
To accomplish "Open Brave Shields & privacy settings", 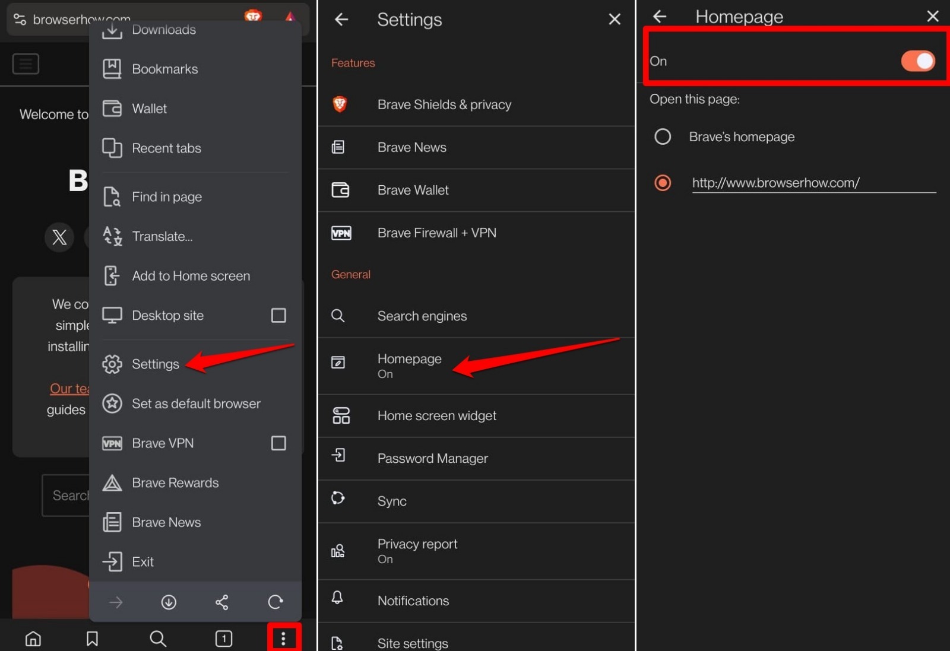I will click(477, 104).
